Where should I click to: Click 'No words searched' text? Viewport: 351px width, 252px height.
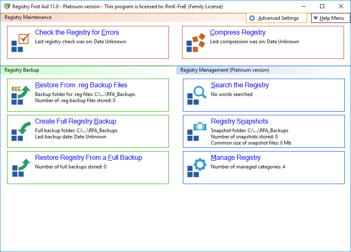tap(232, 94)
